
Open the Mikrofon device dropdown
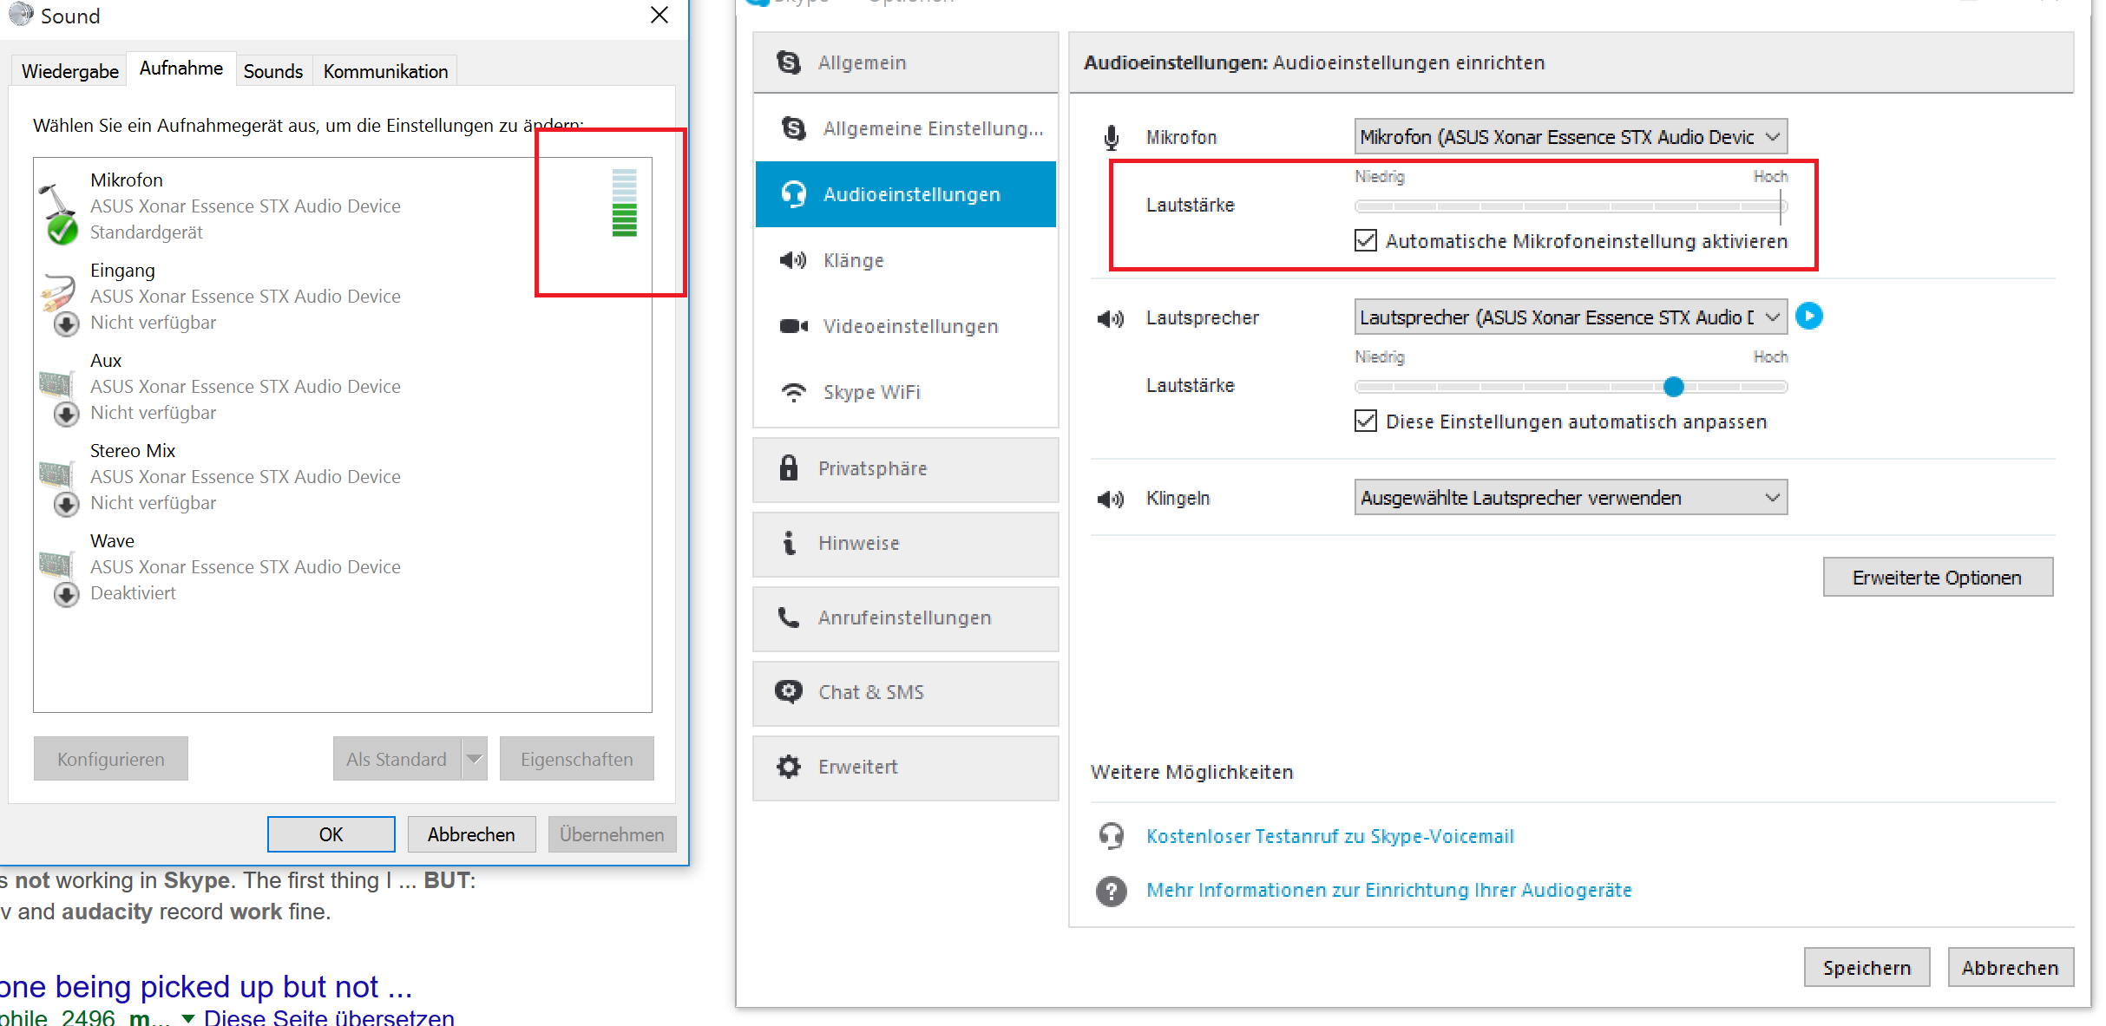(x=1570, y=137)
